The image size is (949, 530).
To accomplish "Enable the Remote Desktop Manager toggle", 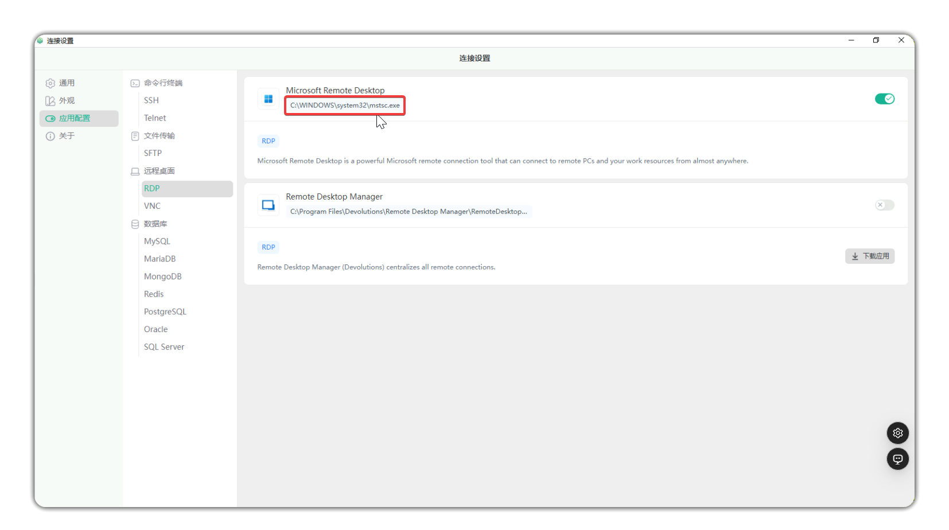I will coord(884,205).
